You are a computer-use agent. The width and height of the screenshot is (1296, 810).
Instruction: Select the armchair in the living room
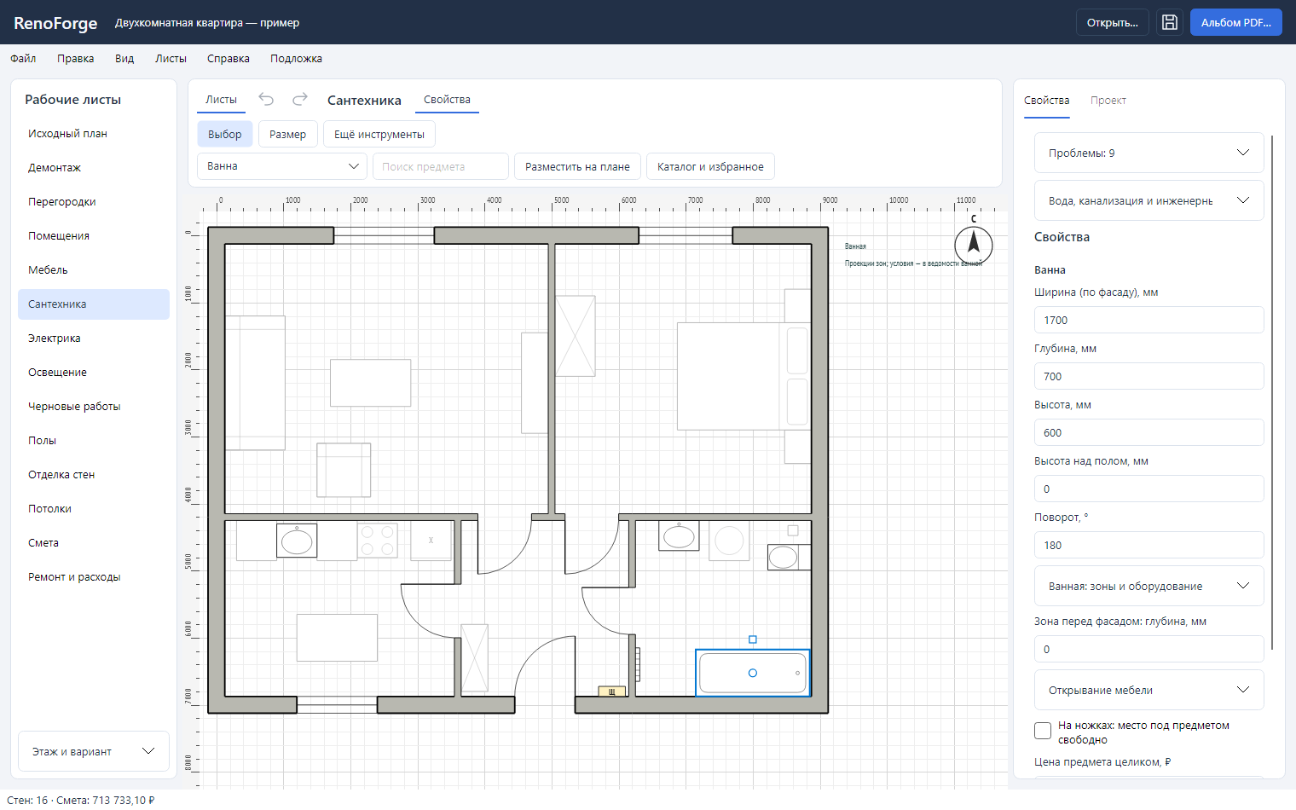pos(344,470)
